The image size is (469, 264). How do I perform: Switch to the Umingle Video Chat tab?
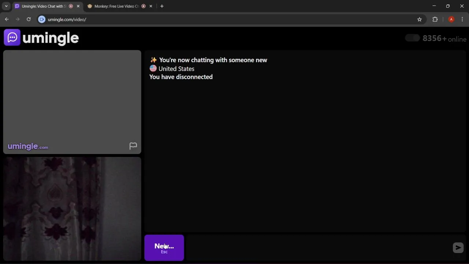[x=47, y=6]
